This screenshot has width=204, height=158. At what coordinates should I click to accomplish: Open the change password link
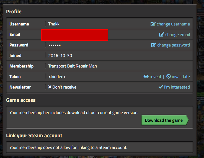point(174,45)
